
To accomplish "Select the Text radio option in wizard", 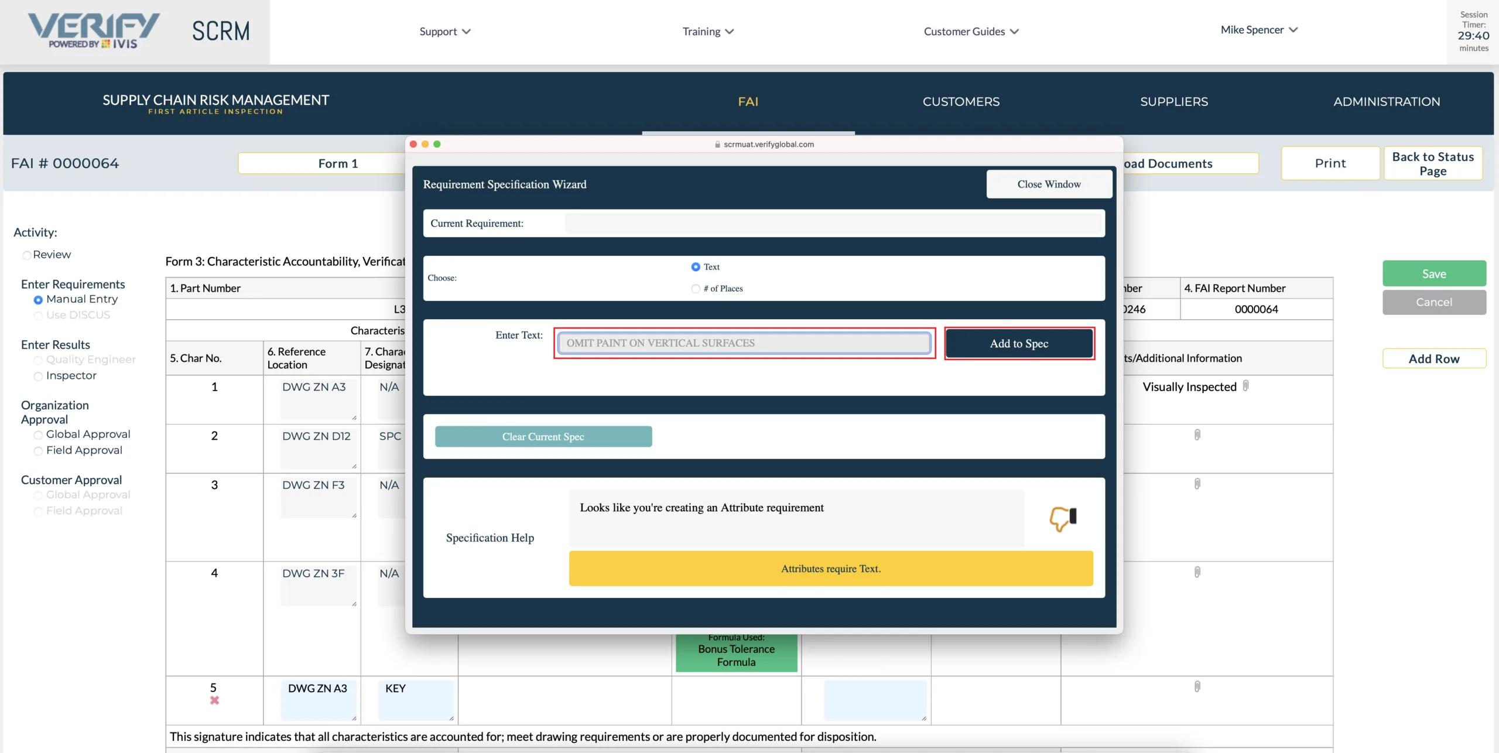I will click(x=696, y=267).
